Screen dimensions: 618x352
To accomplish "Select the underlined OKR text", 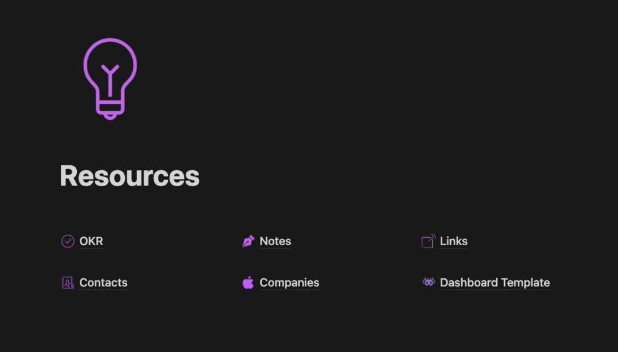I will (x=91, y=241).
